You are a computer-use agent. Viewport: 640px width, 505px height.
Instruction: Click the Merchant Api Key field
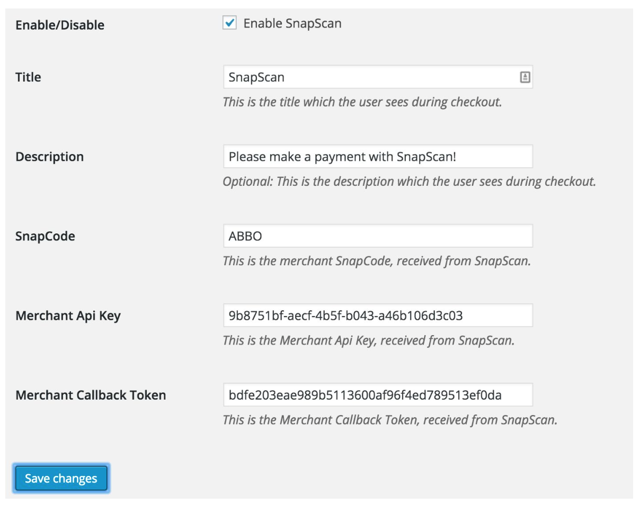371,315
